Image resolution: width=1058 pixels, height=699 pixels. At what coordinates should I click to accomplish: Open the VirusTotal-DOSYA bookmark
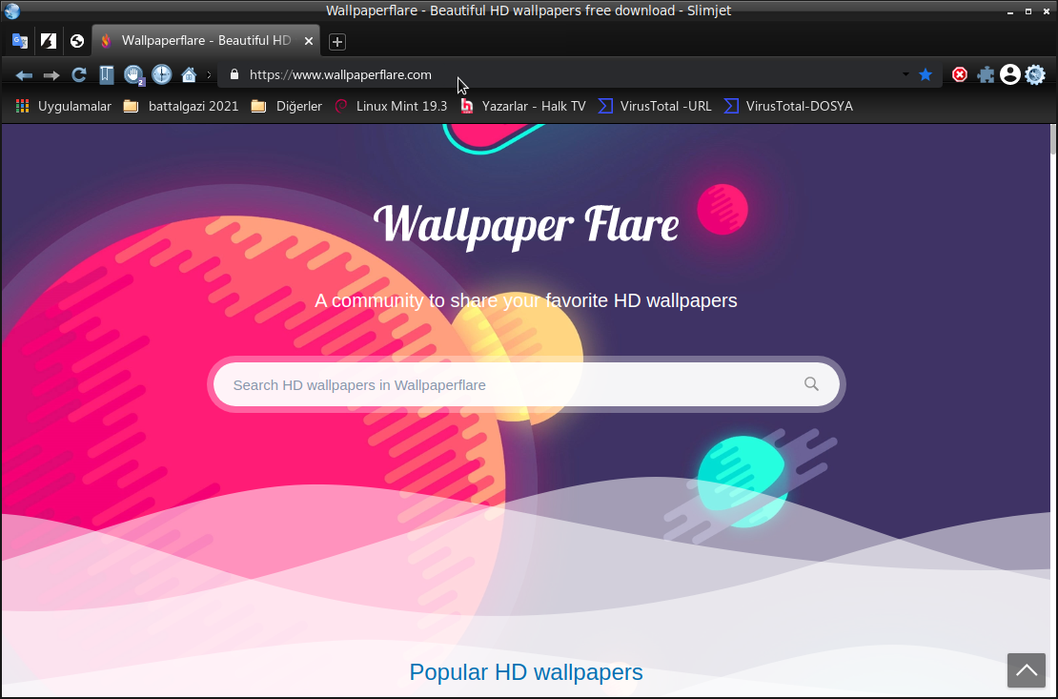788,106
